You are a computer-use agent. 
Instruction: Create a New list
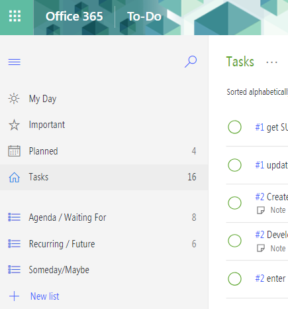(x=44, y=296)
